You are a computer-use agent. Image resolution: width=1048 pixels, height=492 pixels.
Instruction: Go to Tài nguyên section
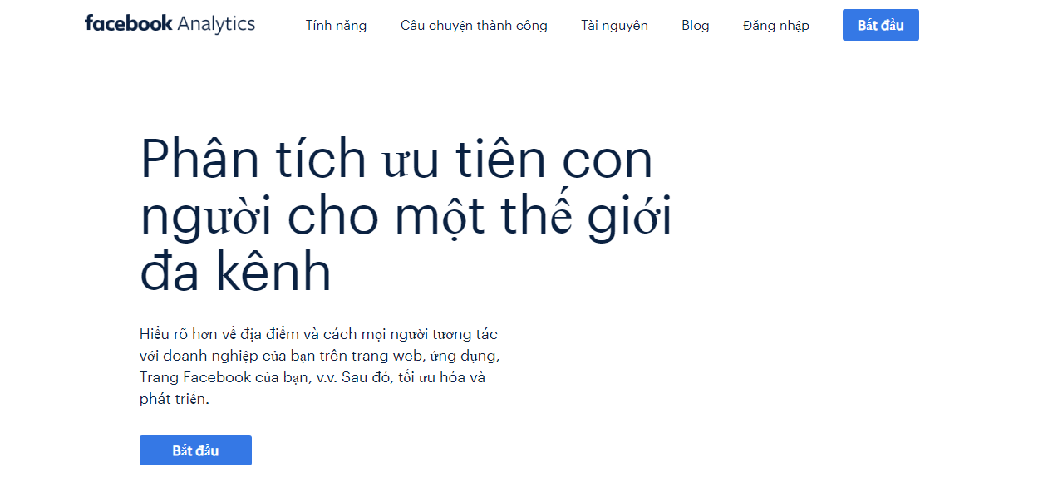click(x=614, y=26)
